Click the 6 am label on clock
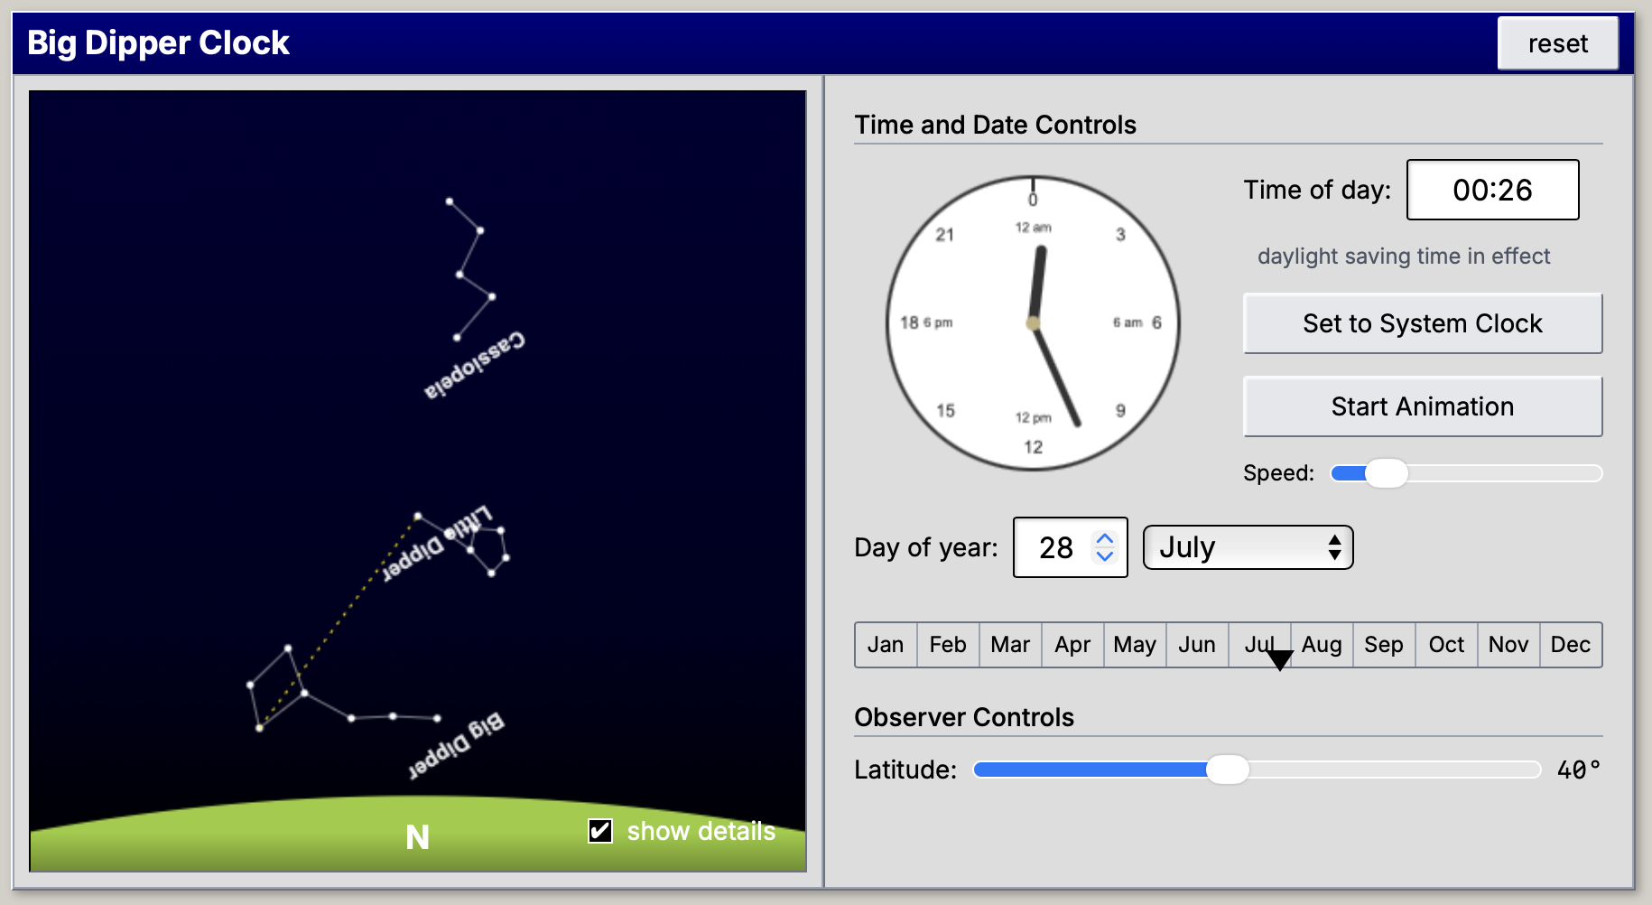 point(1128,322)
